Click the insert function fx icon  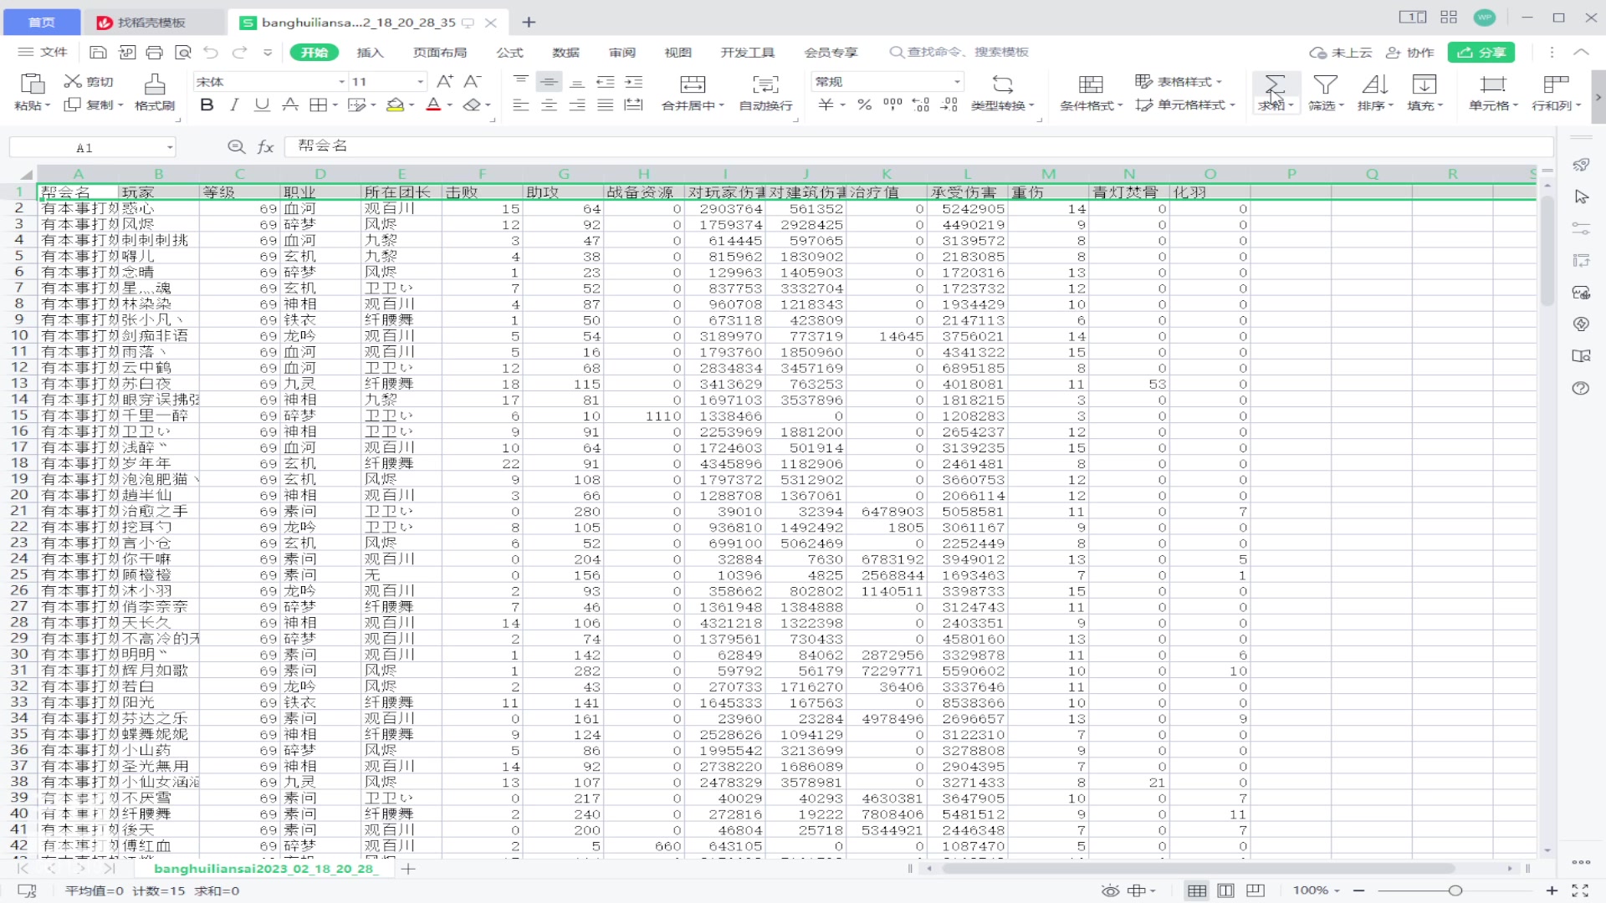(265, 147)
